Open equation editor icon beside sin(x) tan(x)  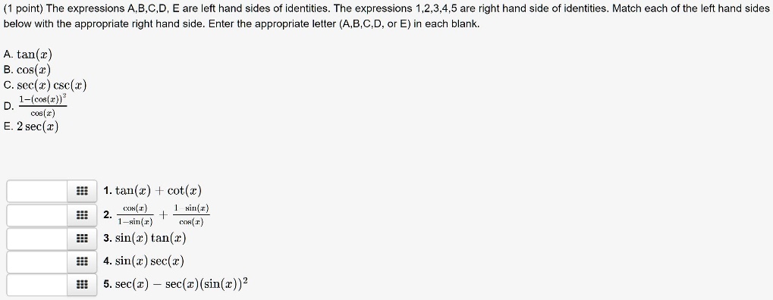pyautogui.click(x=83, y=239)
